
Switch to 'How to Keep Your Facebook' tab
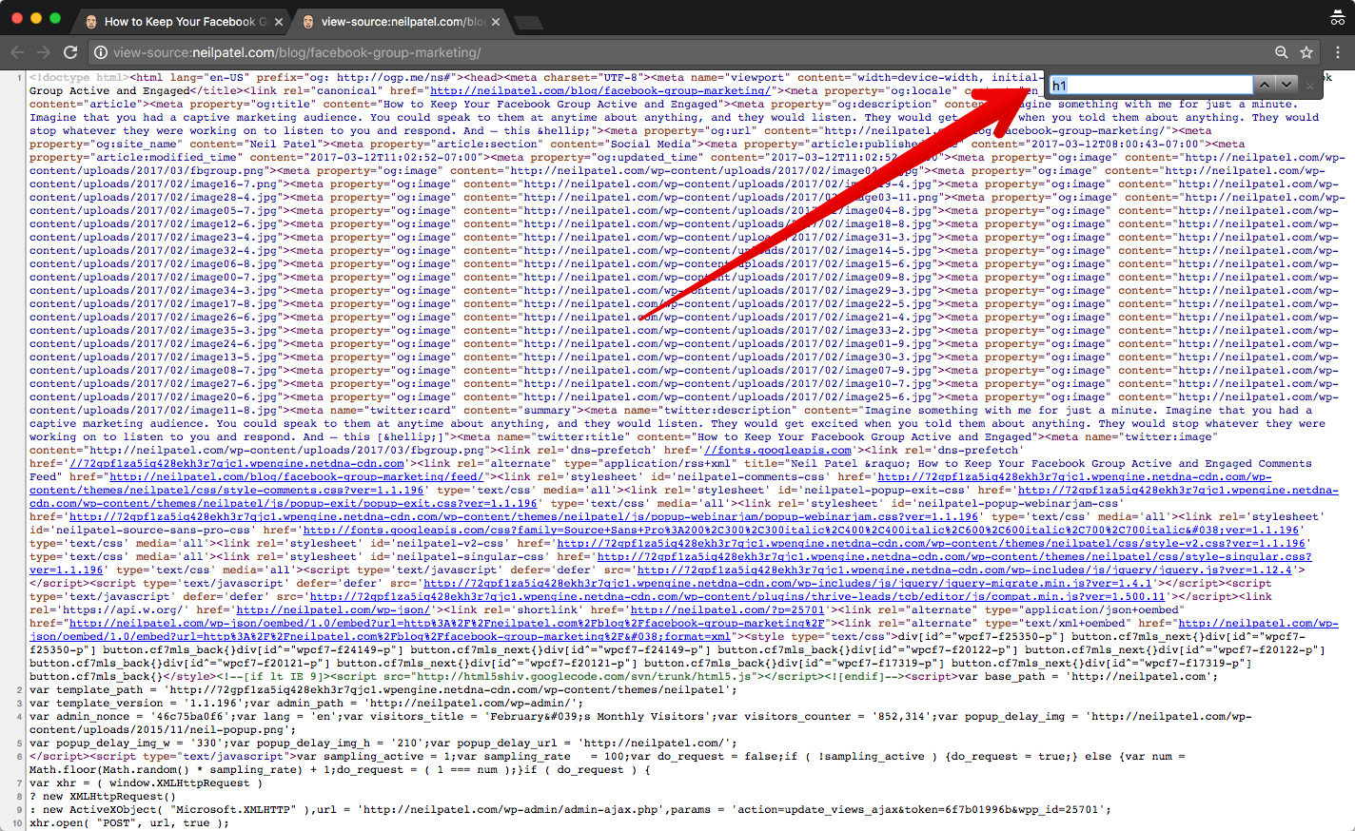coord(180,21)
